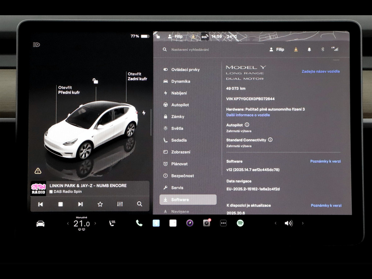The image size is (372, 279).
Task: Tap the lock icon in top status bar
Action: pyautogui.click(x=158, y=36)
